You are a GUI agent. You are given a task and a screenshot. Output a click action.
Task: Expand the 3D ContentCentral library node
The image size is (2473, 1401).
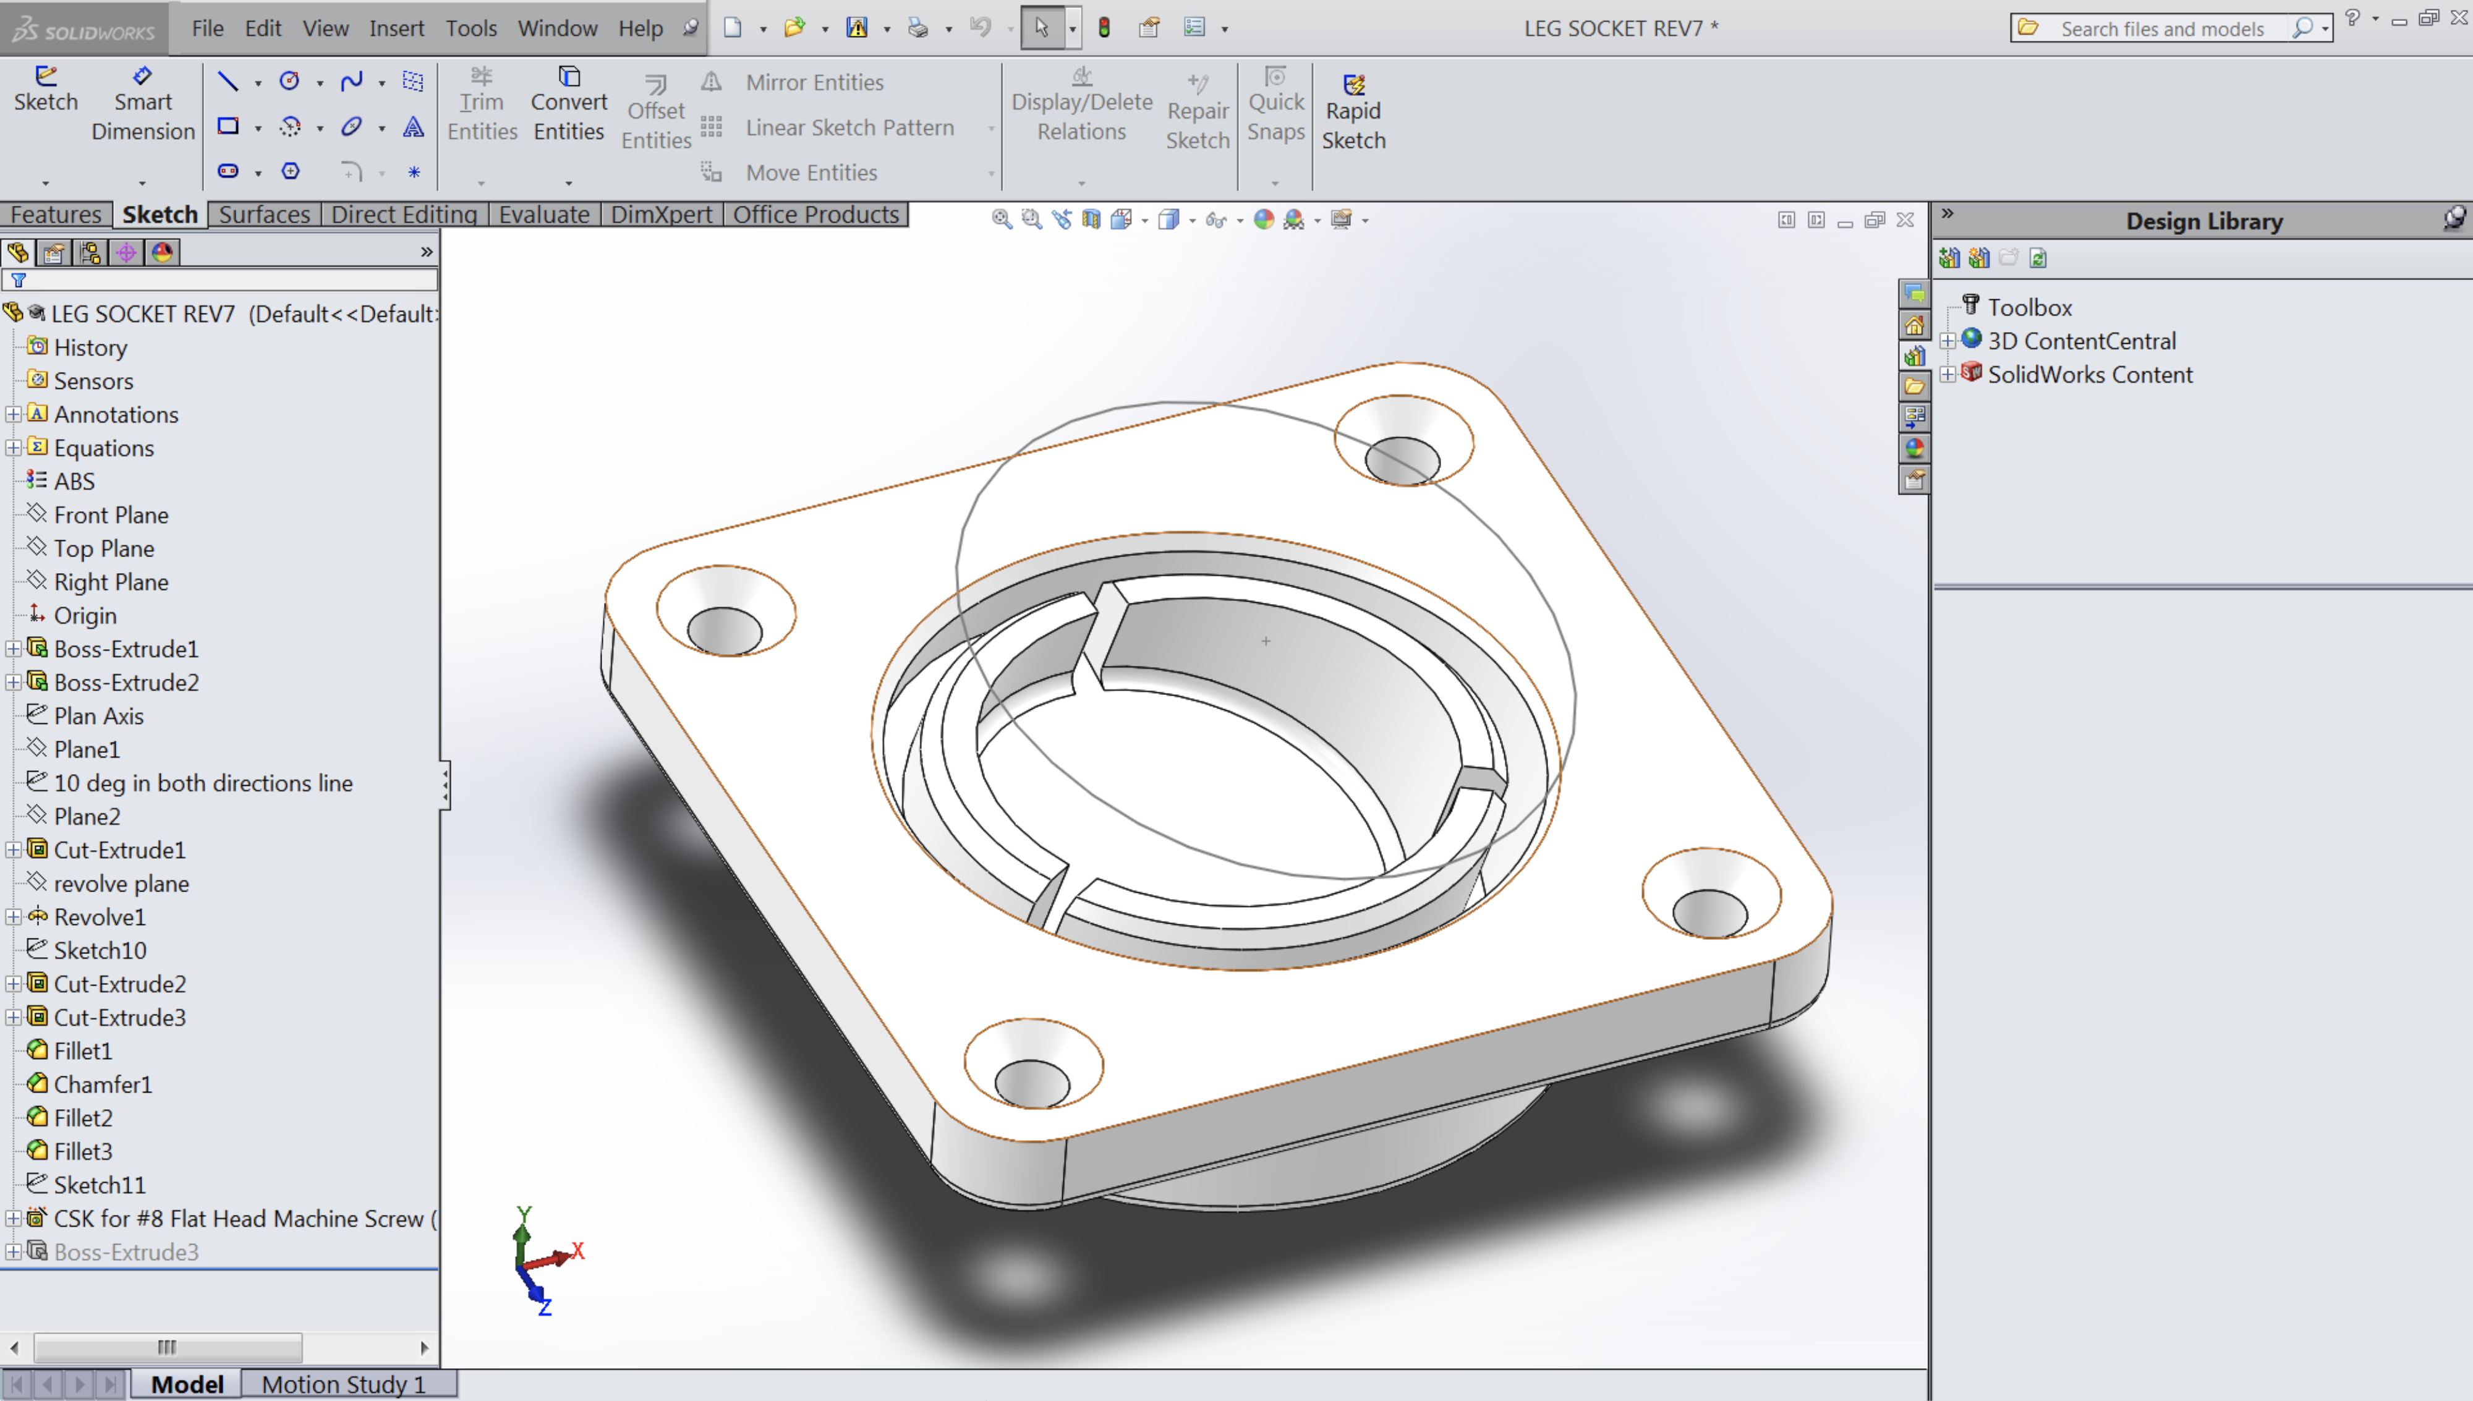pyautogui.click(x=1948, y=341)
